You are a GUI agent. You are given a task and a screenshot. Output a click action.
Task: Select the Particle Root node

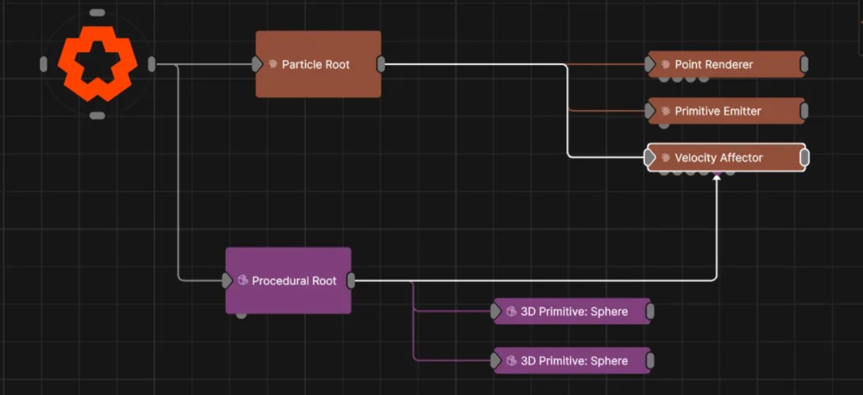(x=317, y=64)
